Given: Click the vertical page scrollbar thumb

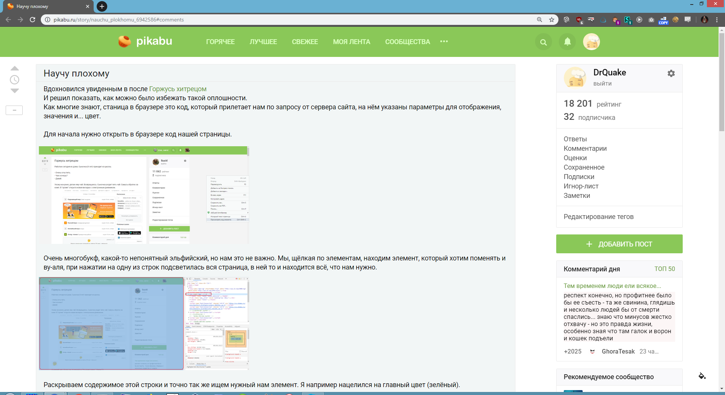Looking at the screenshot, I should click(x=722, y=83).
